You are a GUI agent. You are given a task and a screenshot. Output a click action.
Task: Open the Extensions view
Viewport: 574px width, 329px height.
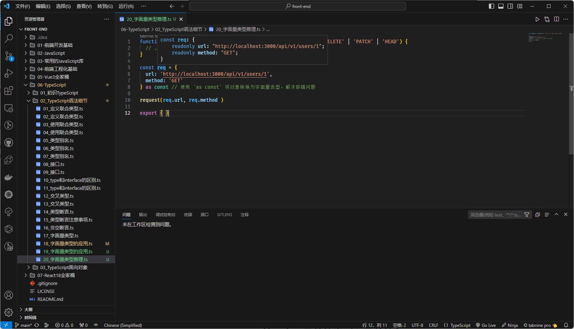(x=9, y=91)
